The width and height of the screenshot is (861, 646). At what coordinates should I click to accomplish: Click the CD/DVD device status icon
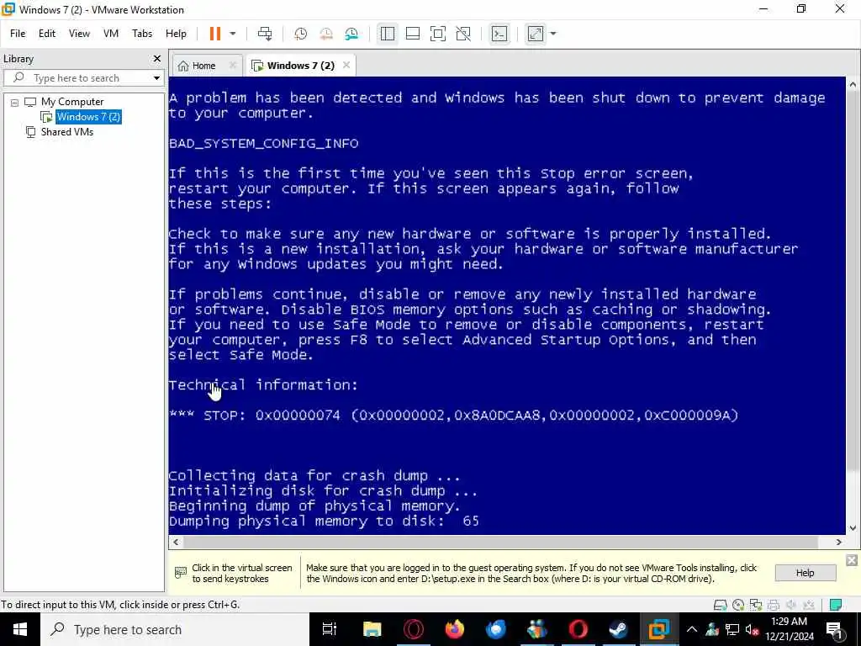[x=738, y=605]
